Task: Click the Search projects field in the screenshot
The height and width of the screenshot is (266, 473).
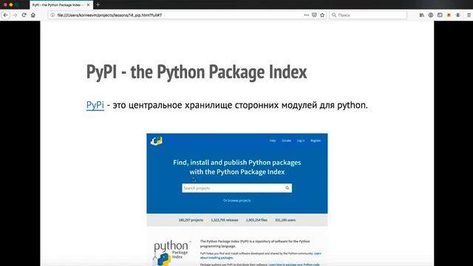Action: pos(236,188)
